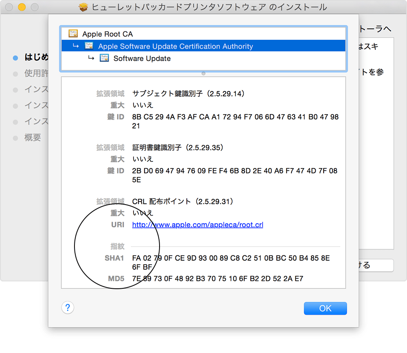Click the はじめ step in installer sidebar

click(36, 57)
